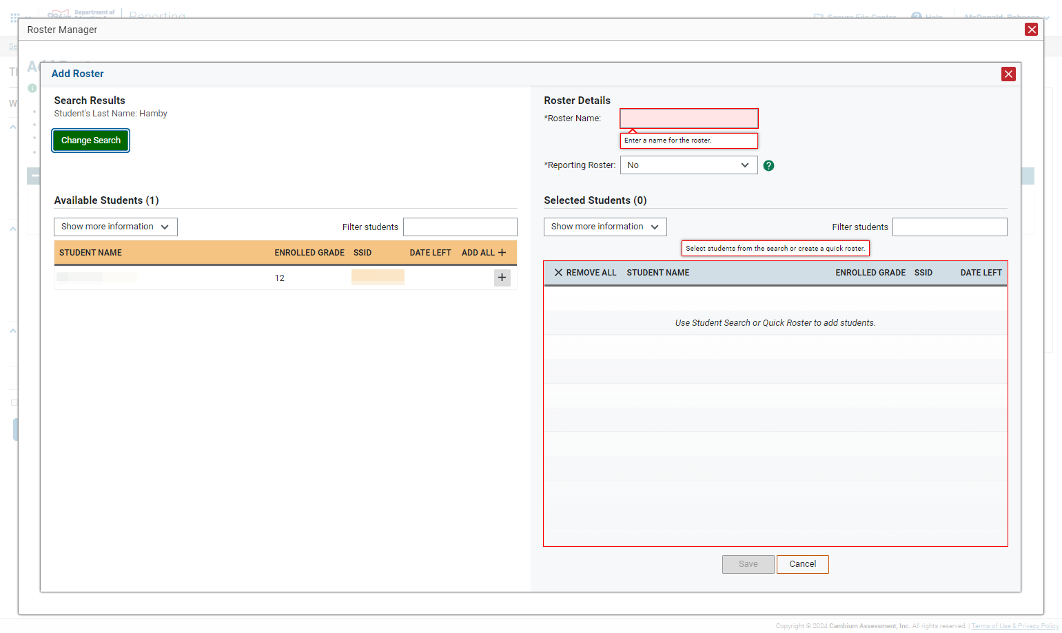Sort available students by Enrolled Grade header
This screenshot has width=1062, height=633.
coord(309,253)
